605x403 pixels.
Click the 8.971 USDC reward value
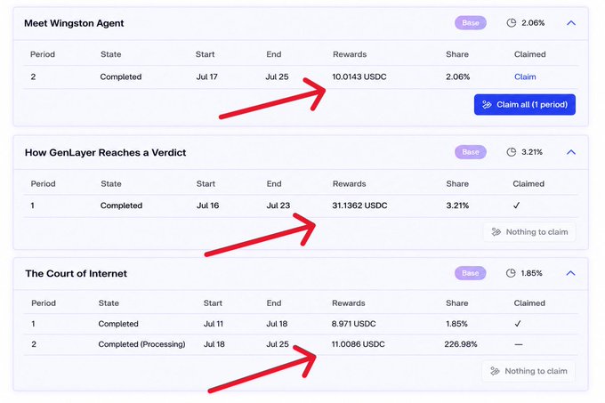[x=353, y=324]
